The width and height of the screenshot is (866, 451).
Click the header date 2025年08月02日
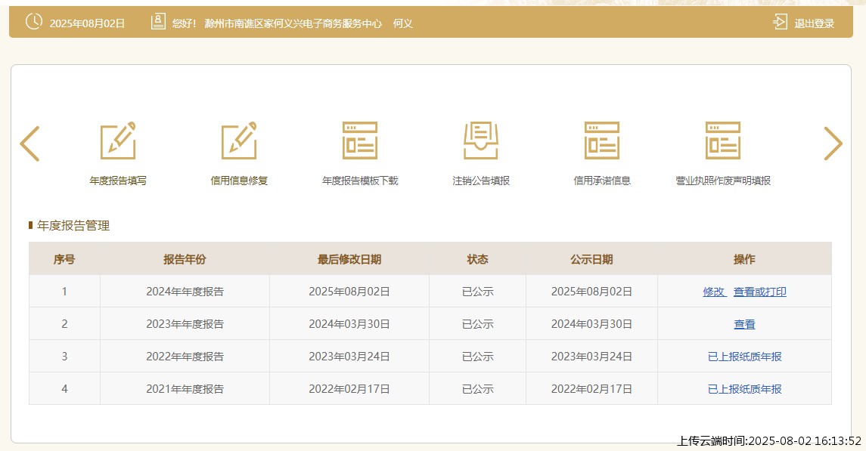87,23
